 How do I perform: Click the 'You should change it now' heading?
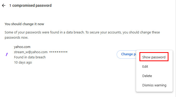[24, 24]
